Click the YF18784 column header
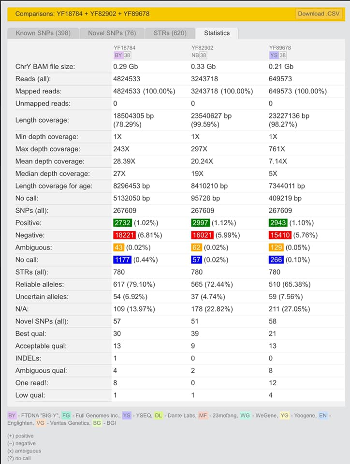 123,48
